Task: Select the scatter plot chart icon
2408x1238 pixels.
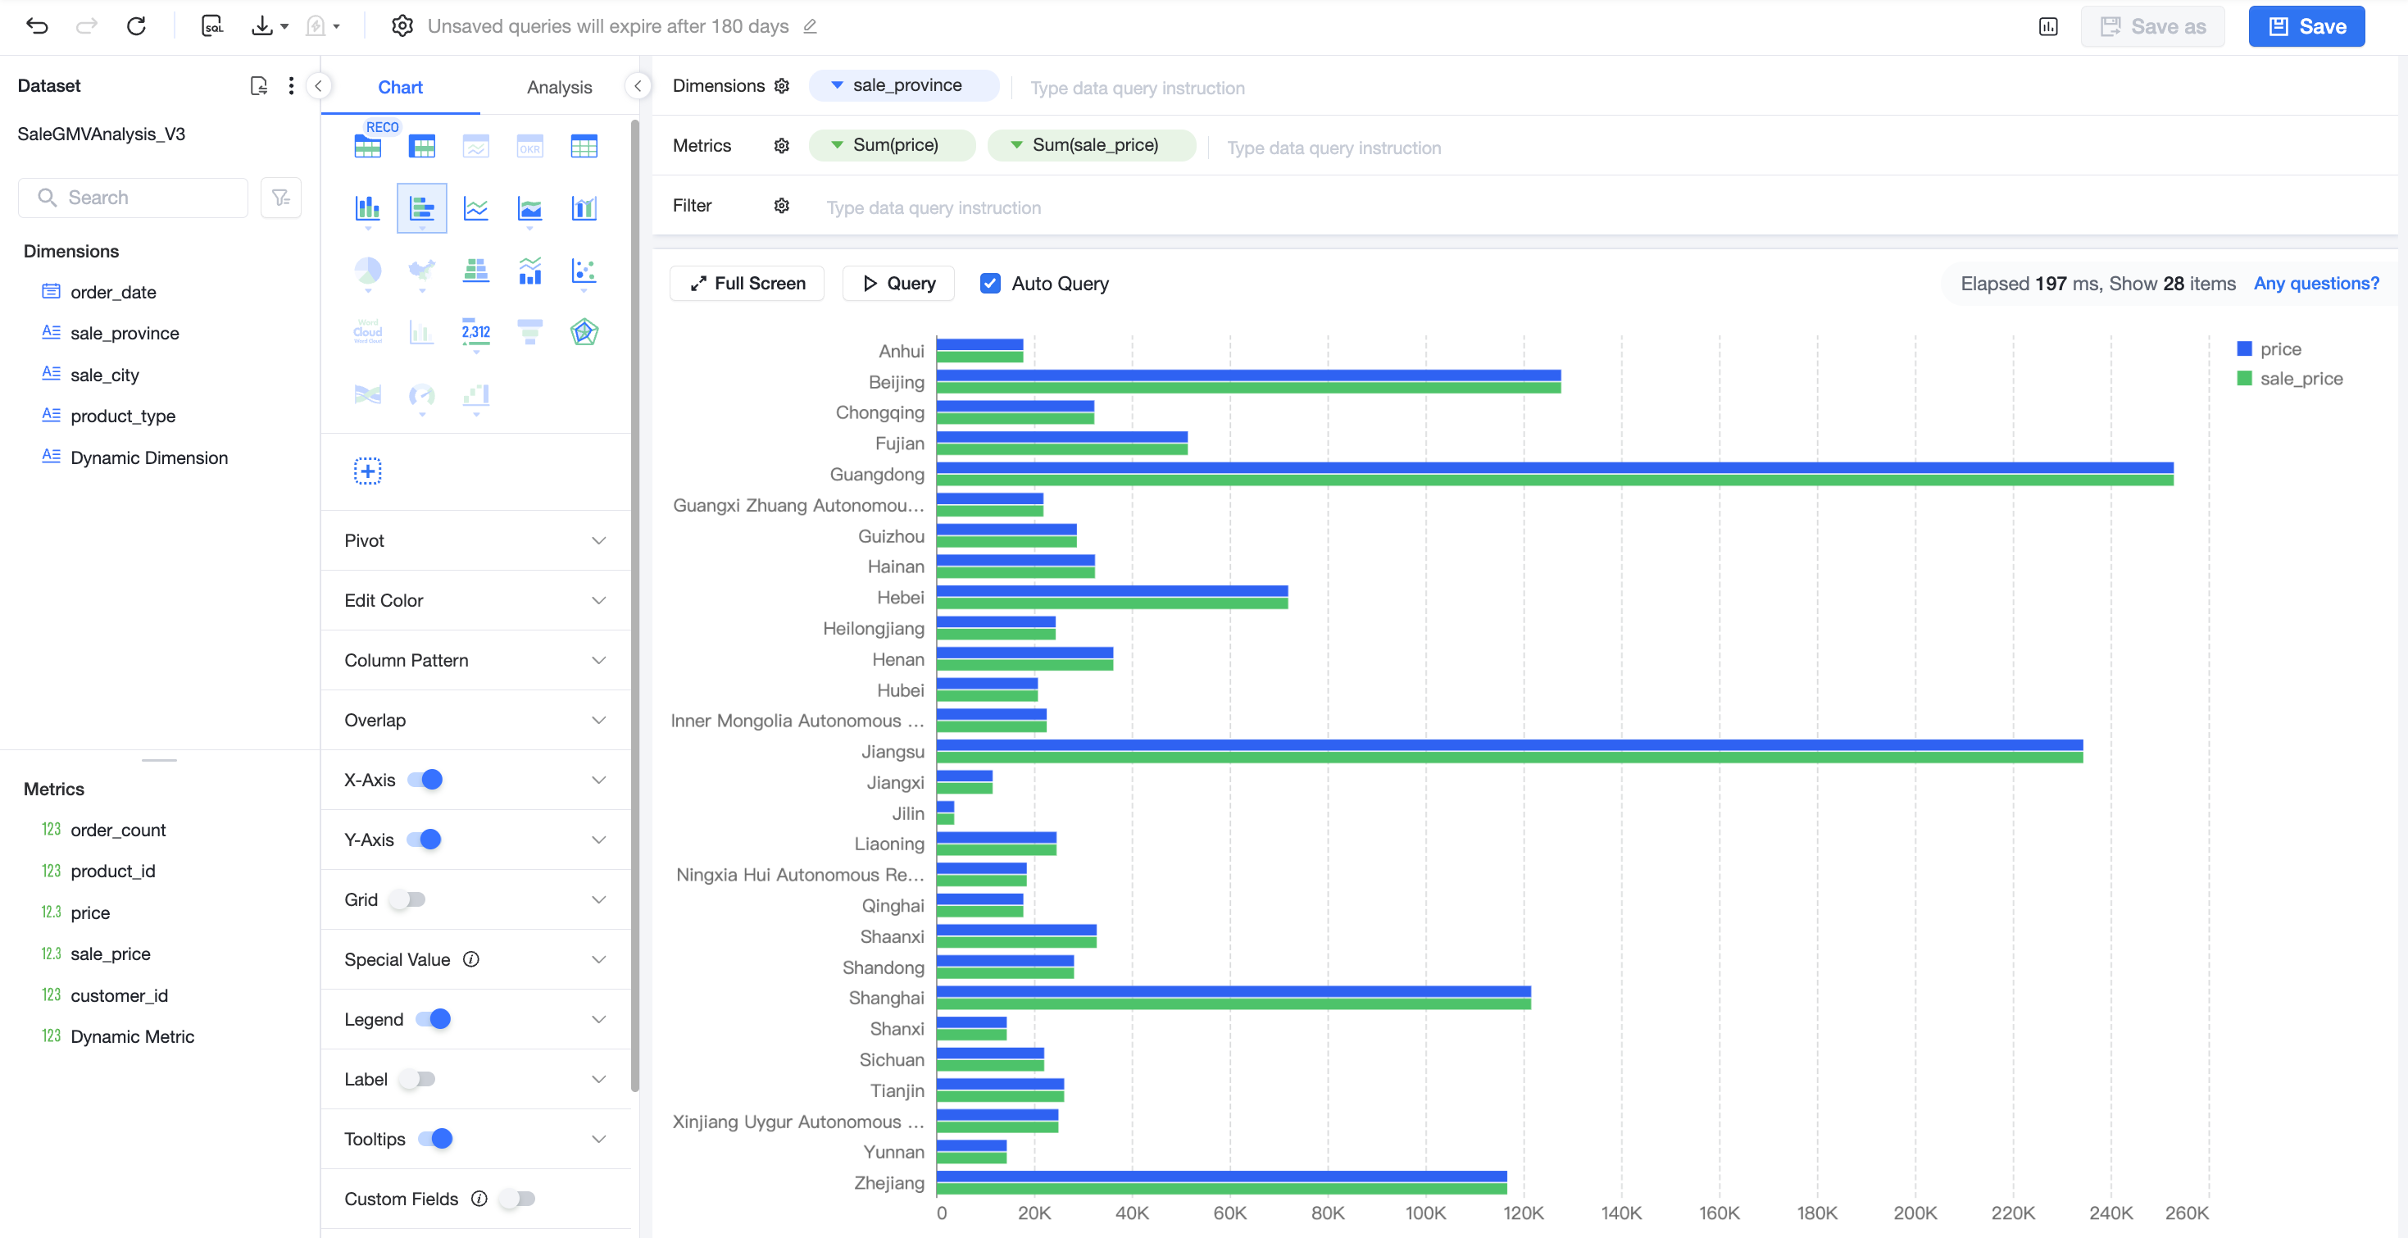Action: [x=584, y=271]
